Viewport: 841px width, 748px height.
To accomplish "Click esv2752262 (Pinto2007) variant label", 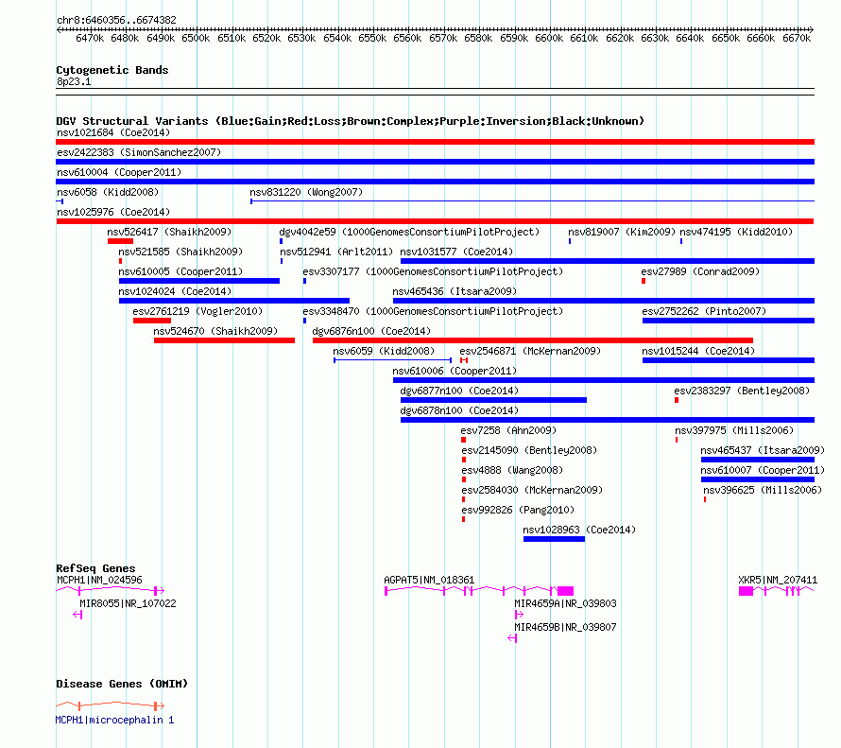I will click(704, 311).
